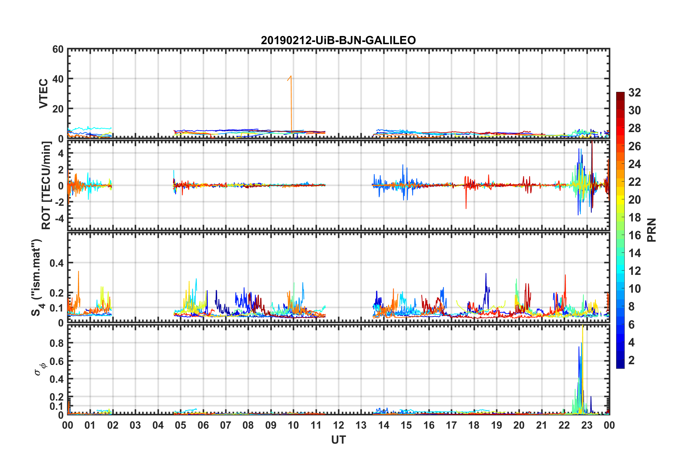Screen dimensions: 677x460
Task: Click the colorbar tick label "10"
Action: pos(635,289)
